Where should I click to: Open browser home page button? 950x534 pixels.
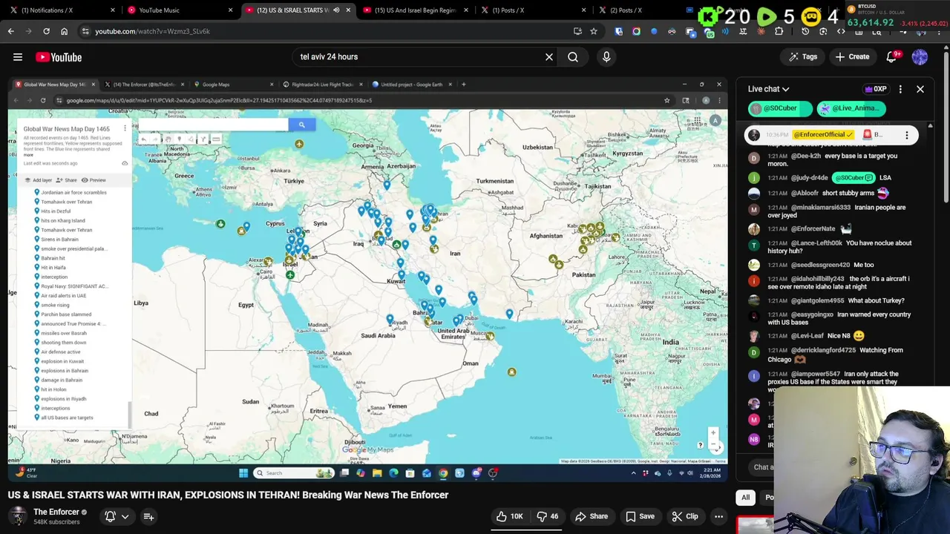(x=64, y=31)
